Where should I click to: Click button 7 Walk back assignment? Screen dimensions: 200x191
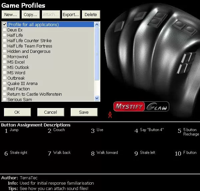[x=59, y=153]
